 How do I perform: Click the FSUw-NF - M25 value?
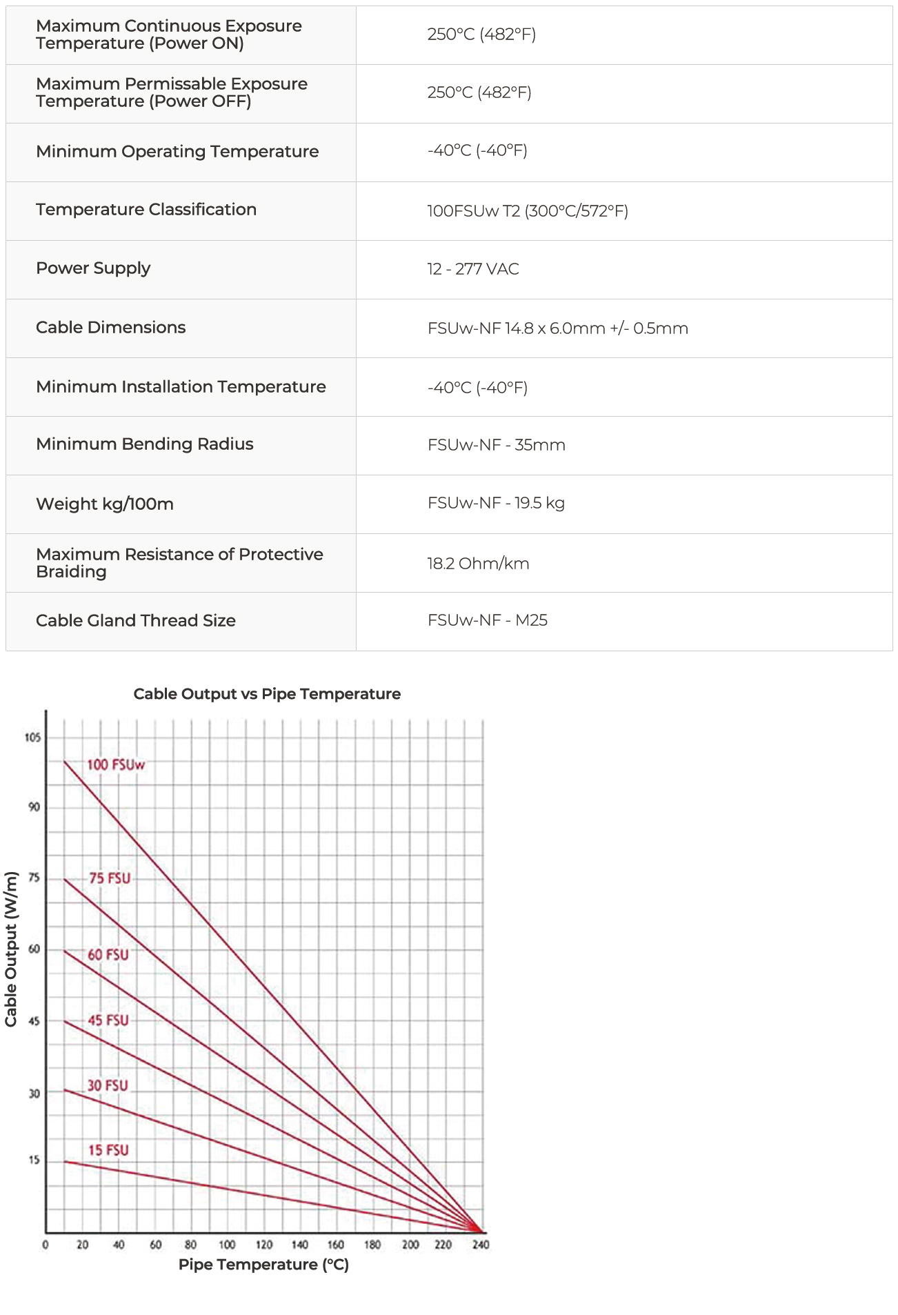pyautogui.click(x=488, y=620)
